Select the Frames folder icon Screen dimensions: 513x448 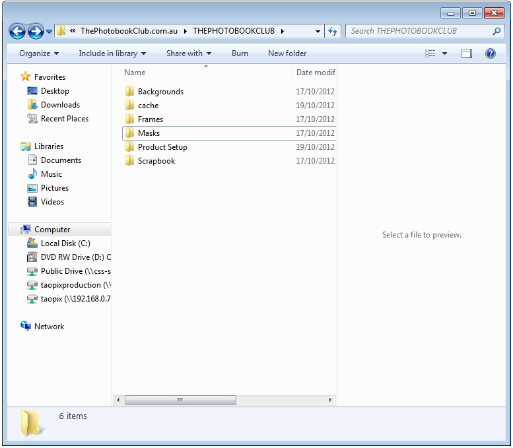click(129, 119)
